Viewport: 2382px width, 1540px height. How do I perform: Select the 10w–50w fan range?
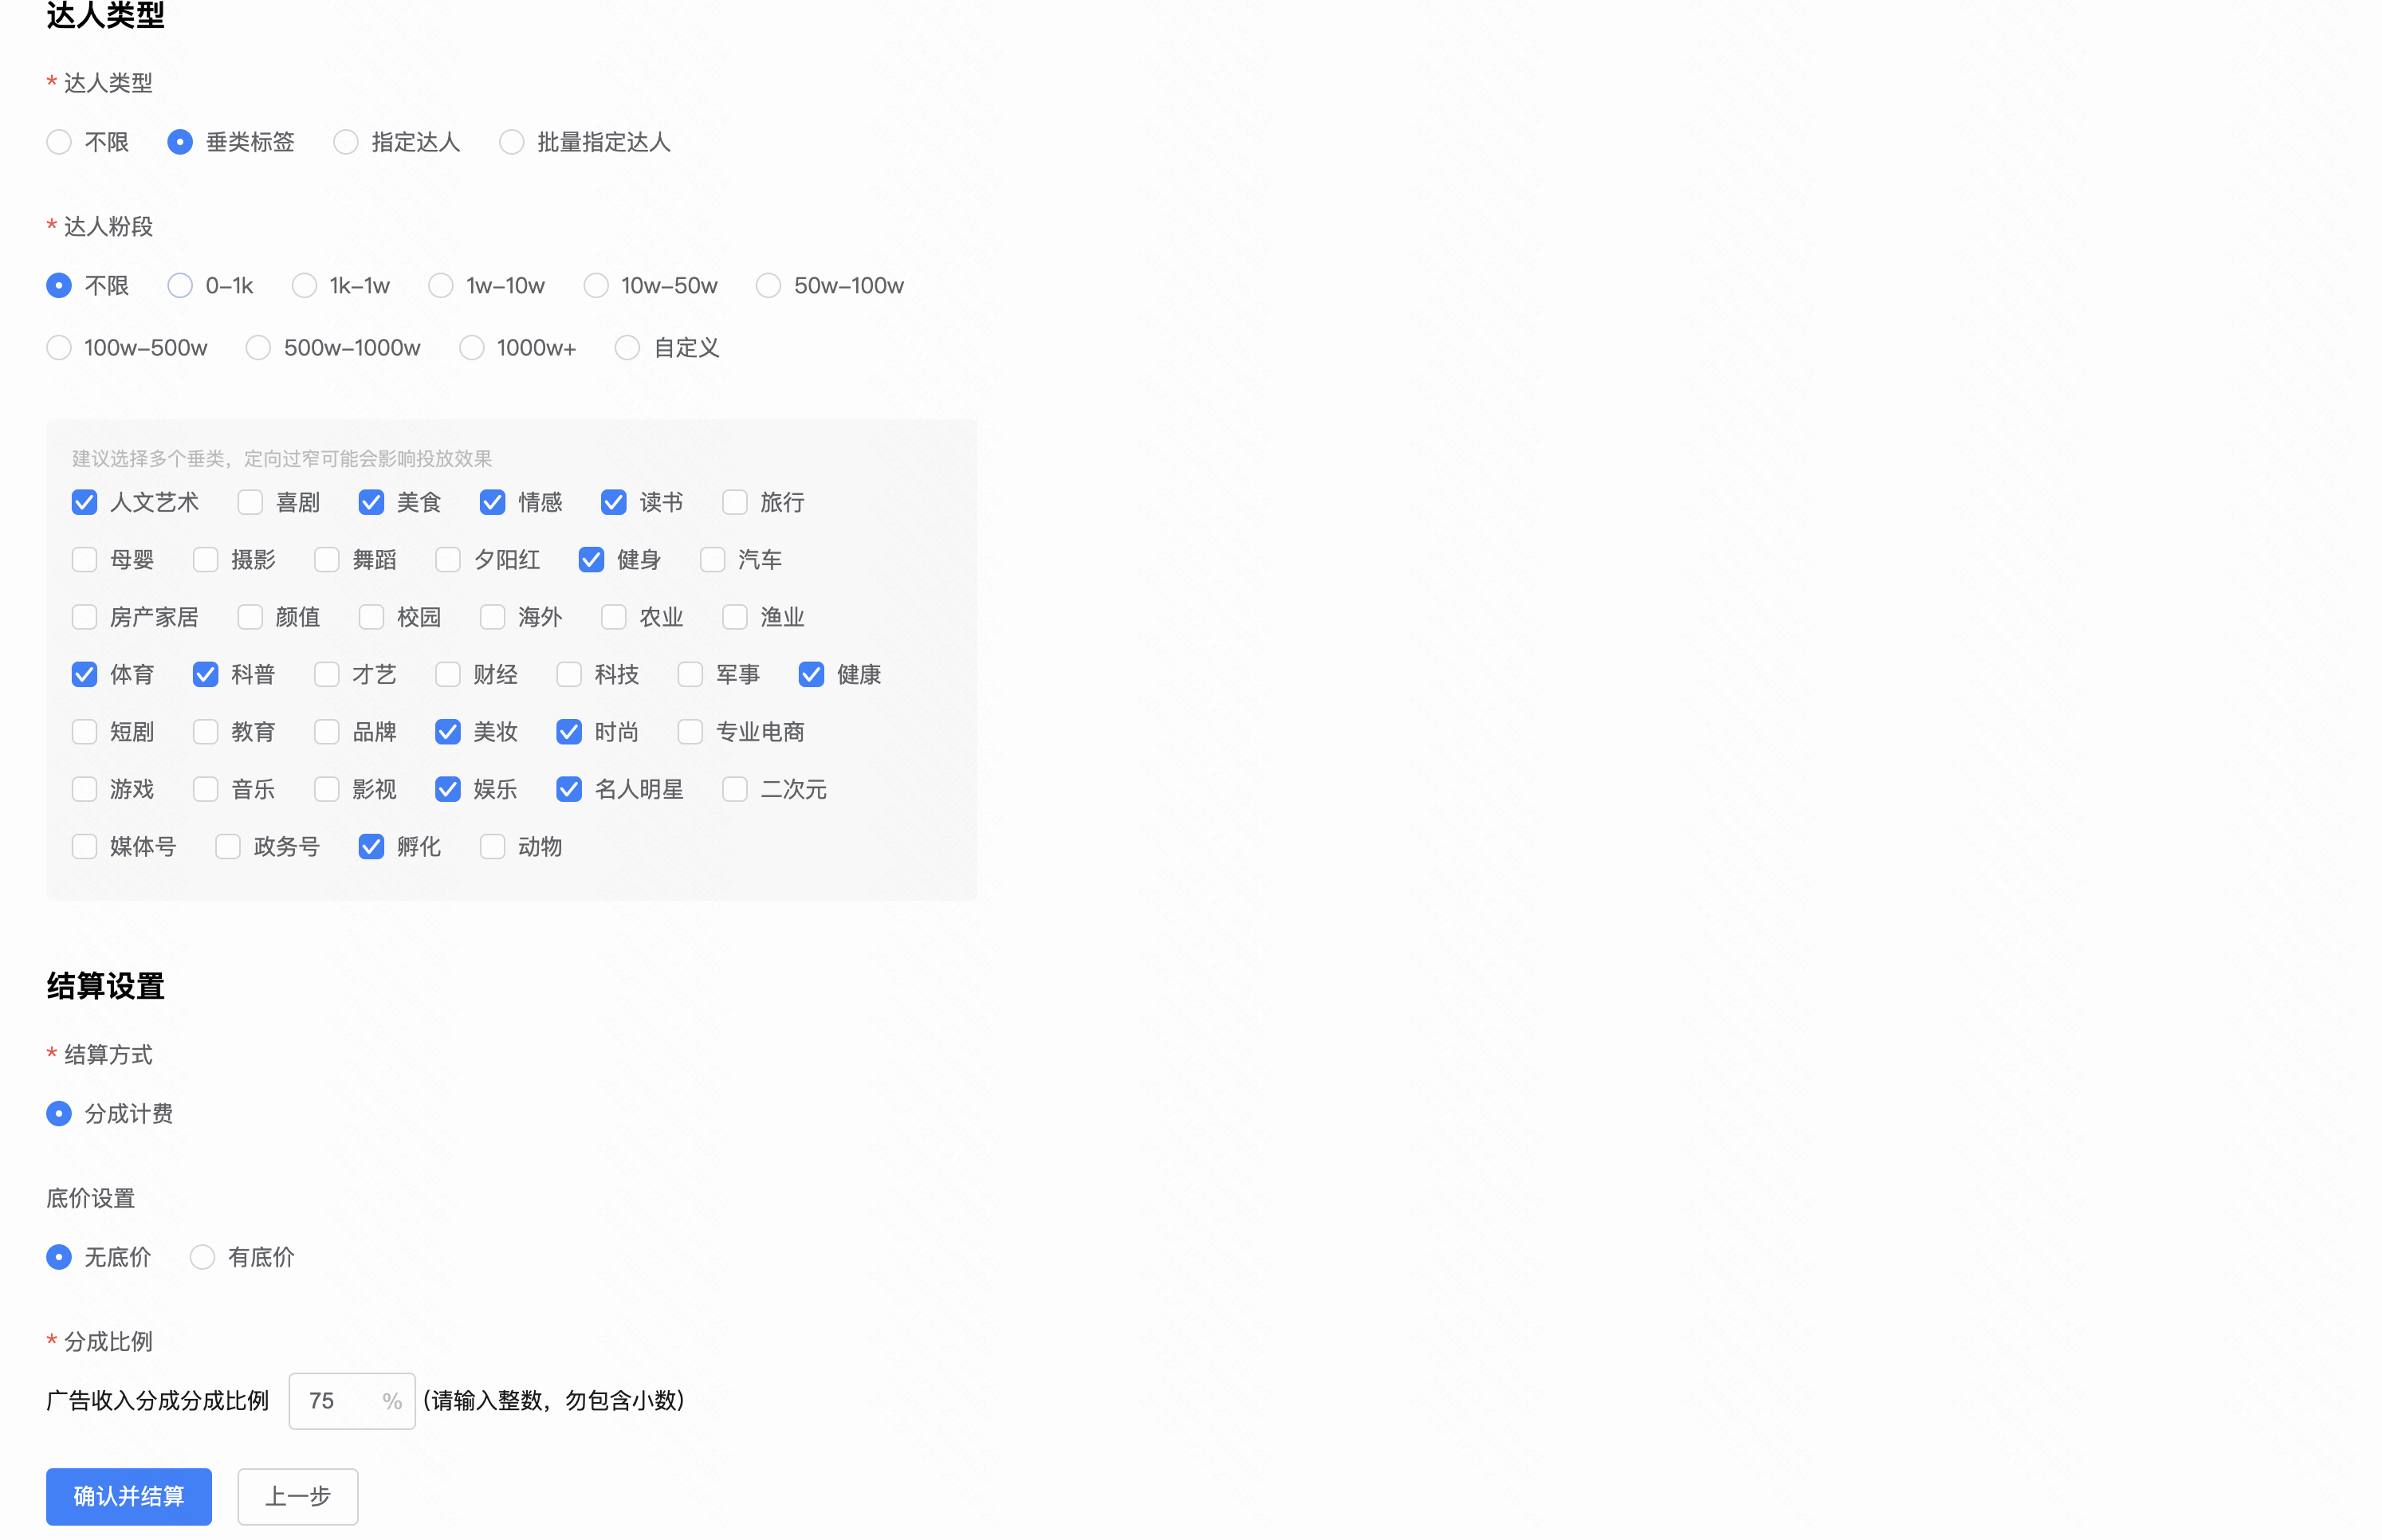tap(596, 286)
